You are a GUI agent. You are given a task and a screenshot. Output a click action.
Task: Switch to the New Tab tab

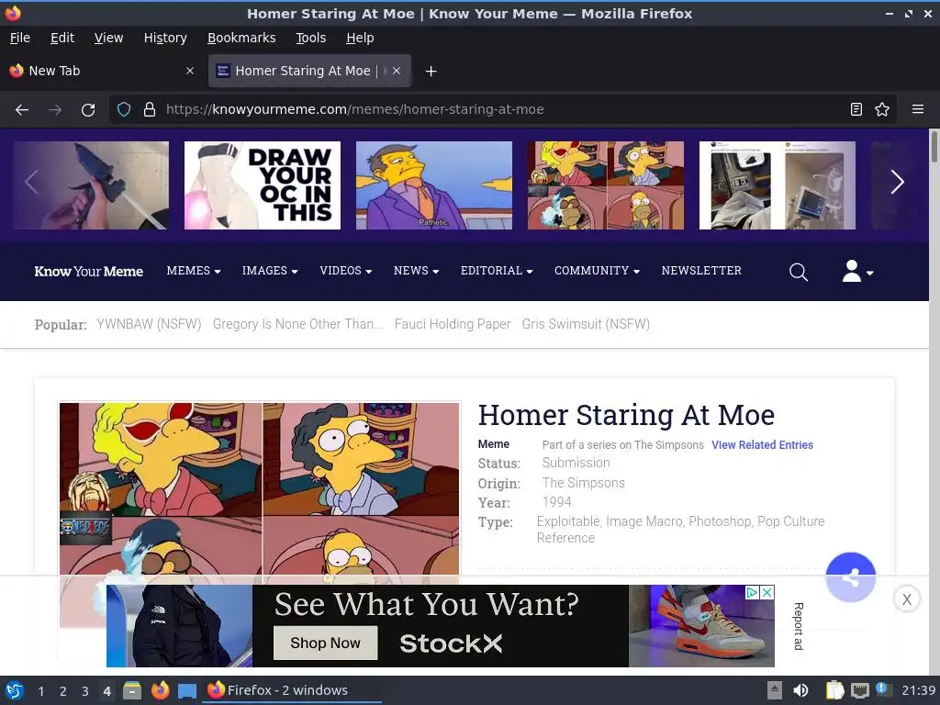coord(102,71)
